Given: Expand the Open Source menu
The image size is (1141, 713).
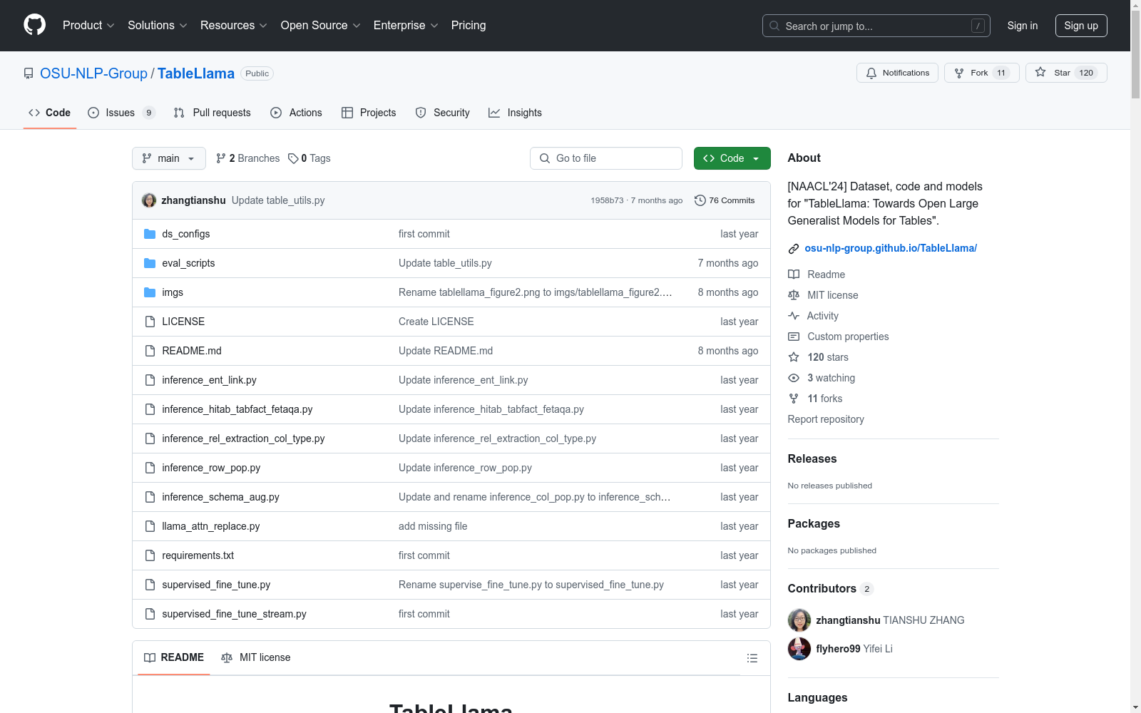Looking at the screenshot, I should (321, 26).
